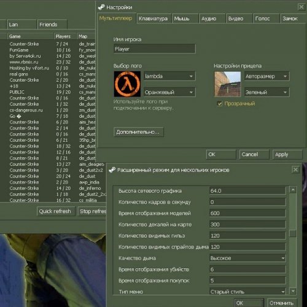
Task: Click the Steam icon in Расширенный режим title bar
Action: pyautogui.click(x=112, y=169)
